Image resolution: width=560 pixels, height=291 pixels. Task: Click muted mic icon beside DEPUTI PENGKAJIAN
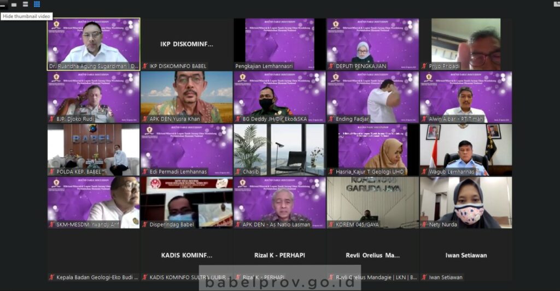point(331,66)
